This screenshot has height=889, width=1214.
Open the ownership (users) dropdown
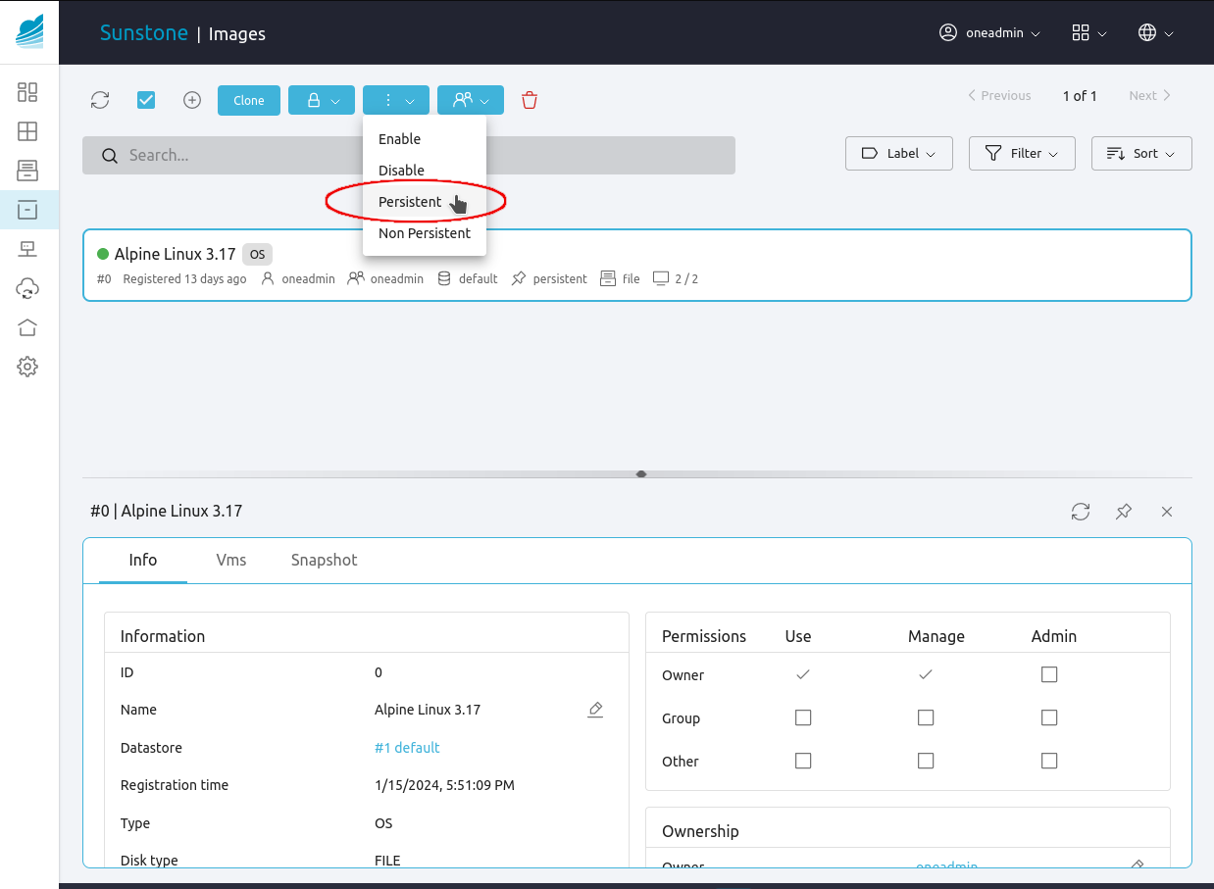(x=471, y=100)
